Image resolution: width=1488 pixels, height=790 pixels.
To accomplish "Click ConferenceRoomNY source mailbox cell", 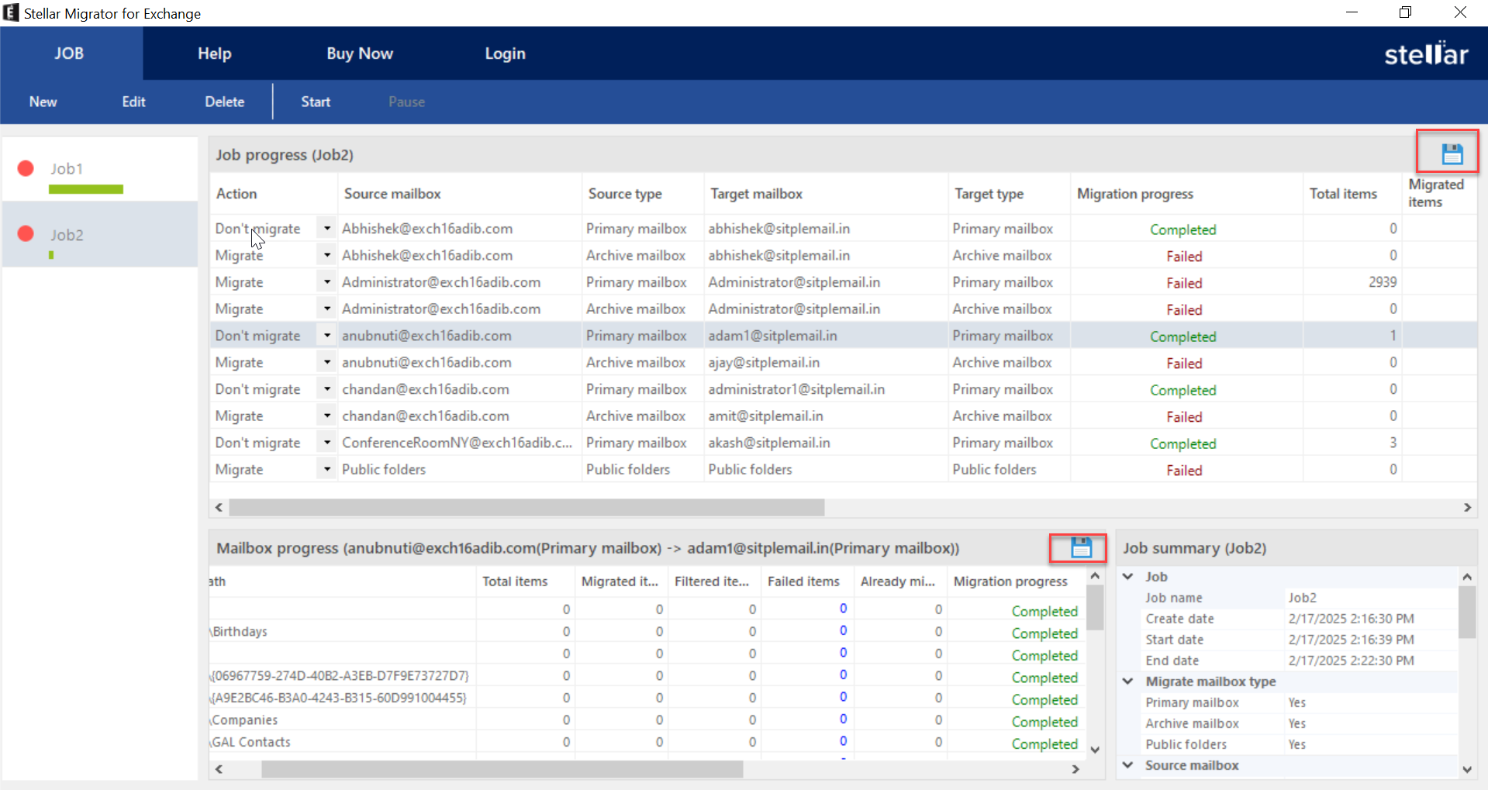I will click(457, 443).
